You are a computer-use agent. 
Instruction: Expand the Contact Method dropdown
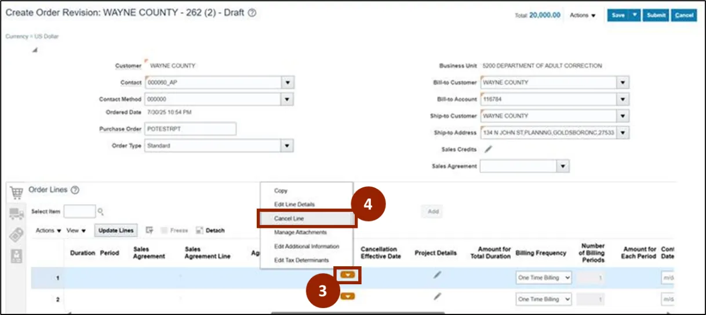288,99
